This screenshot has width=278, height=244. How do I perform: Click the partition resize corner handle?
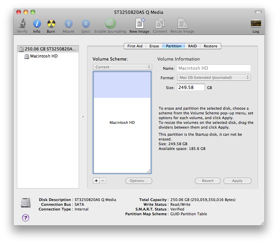pyautogui.click(x=149, y=171)
